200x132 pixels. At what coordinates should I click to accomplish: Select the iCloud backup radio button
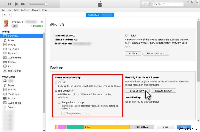[x=56, y=82]
